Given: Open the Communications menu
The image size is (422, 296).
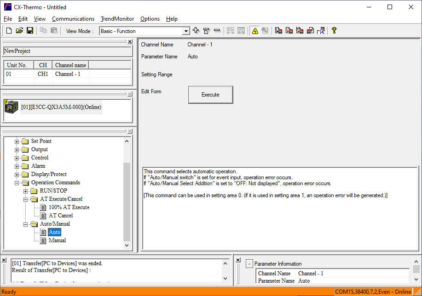Looking at the screenshot, I should [x=73, y=19].
